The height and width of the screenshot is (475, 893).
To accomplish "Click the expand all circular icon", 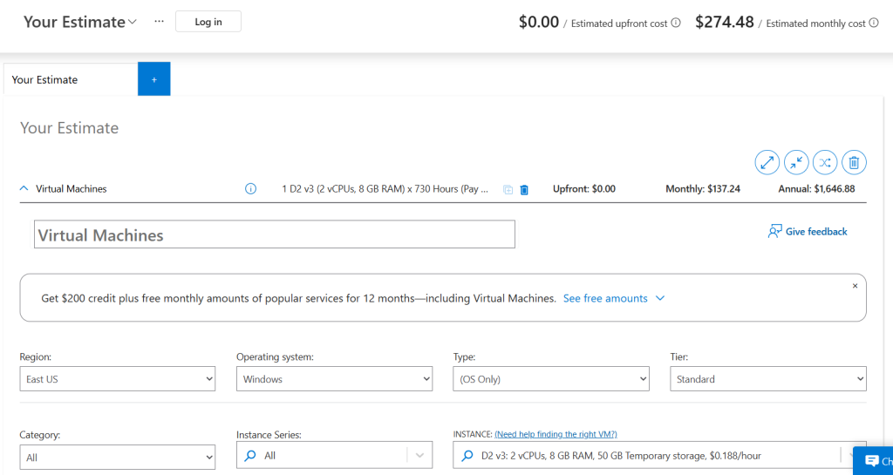I will pyautogui.click(x=767, y=163).
